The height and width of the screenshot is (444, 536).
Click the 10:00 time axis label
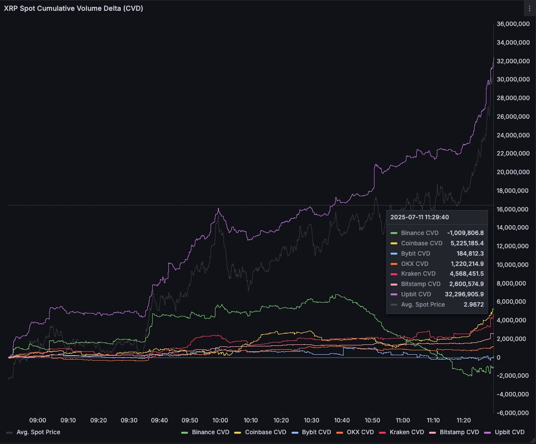point(220,420)
